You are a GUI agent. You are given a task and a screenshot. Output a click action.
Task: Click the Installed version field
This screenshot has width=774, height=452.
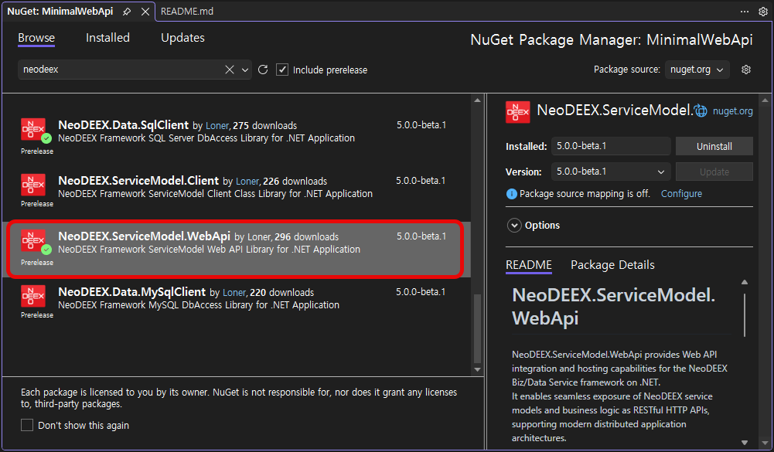tap(611, 146)
